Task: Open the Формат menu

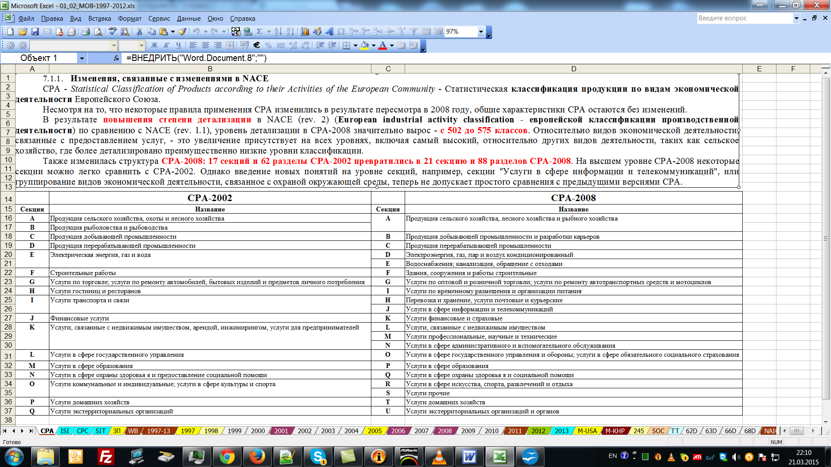Action: (x=129, y=19)
